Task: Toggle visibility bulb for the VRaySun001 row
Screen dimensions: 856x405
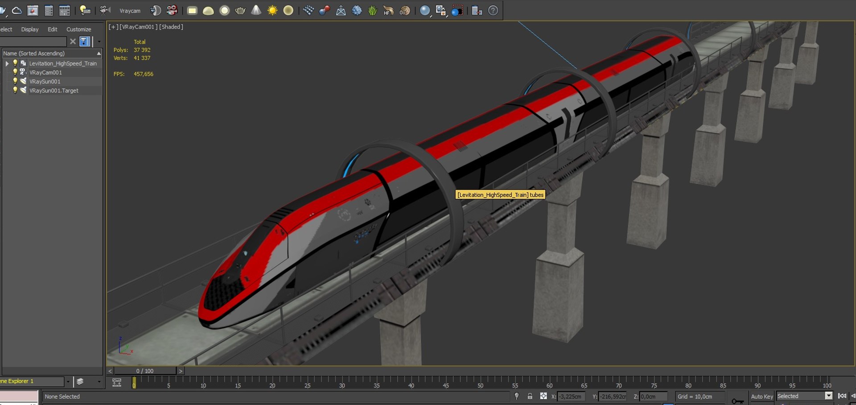Action: click(x=15, y=81)
